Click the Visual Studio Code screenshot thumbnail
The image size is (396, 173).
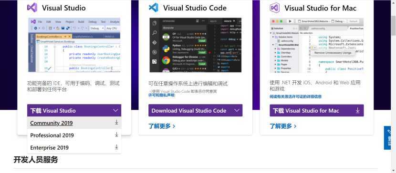pos(196,45)
